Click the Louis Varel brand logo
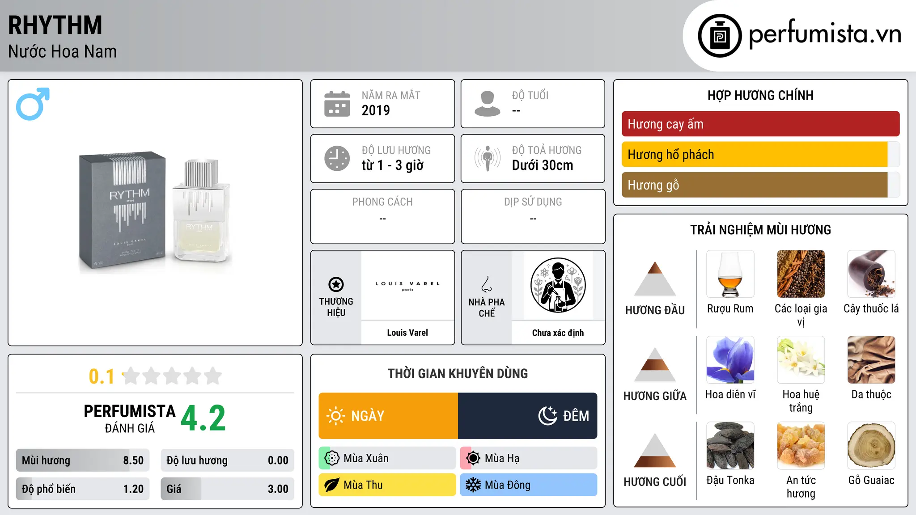 (407, 286)
